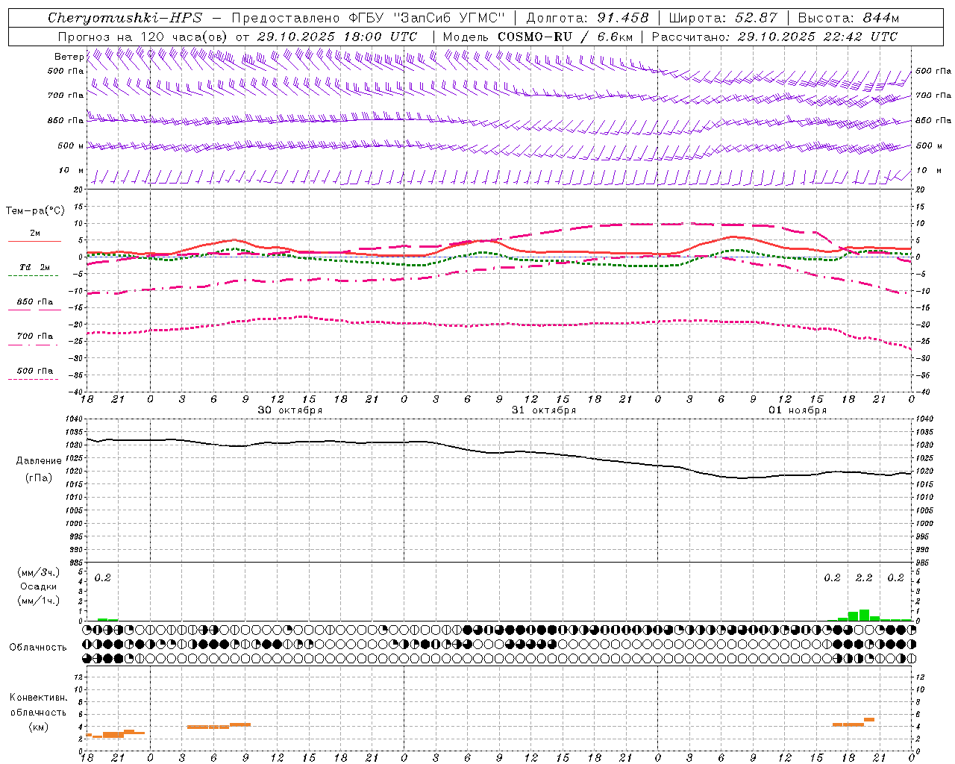Viewport: 955px width, 764px height.
Task: Click the (гПа) pressure unit label
Action: [39, 478]
